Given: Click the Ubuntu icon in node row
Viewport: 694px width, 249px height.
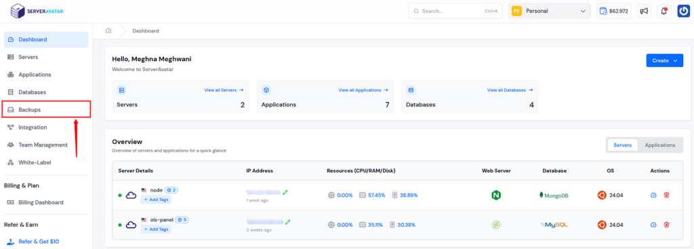Looking at the screenshot, I should point(602,195).
